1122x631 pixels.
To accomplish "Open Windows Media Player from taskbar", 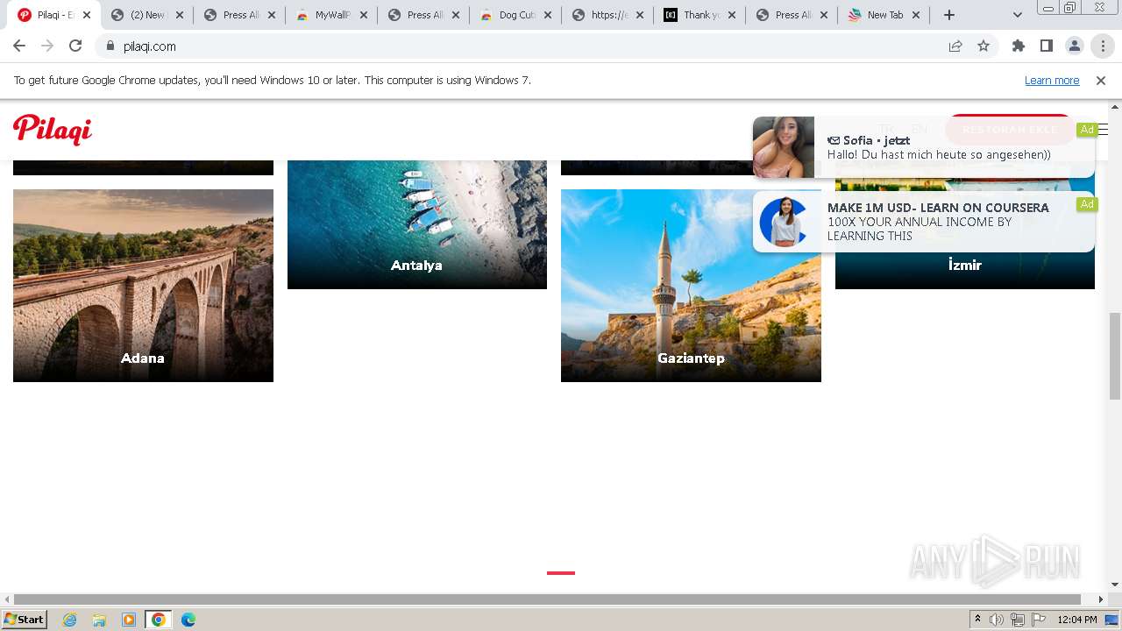I will click(x=129, y=620).
